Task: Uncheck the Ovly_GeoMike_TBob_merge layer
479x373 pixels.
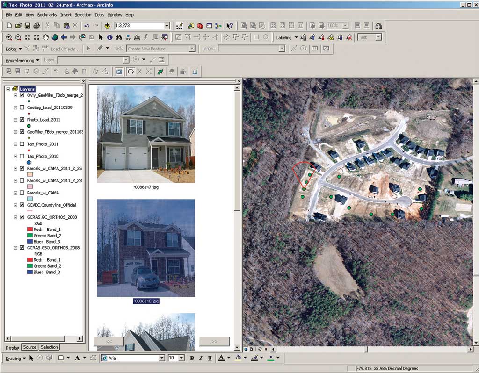Action: [22, 95]
